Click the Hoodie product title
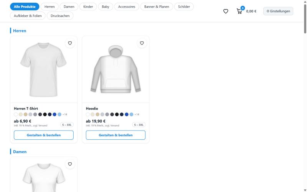Viewport: 307px width, 192px height. click(x=92, y=109)
